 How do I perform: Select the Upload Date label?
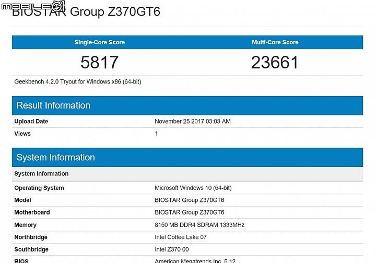[x=31, y=121]
